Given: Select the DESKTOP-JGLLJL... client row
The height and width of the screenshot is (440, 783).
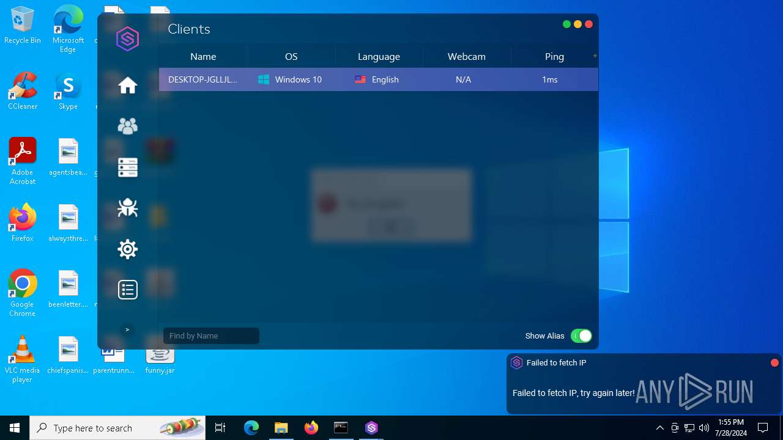Looking at the screenshot, I should [x=378, y=79].
